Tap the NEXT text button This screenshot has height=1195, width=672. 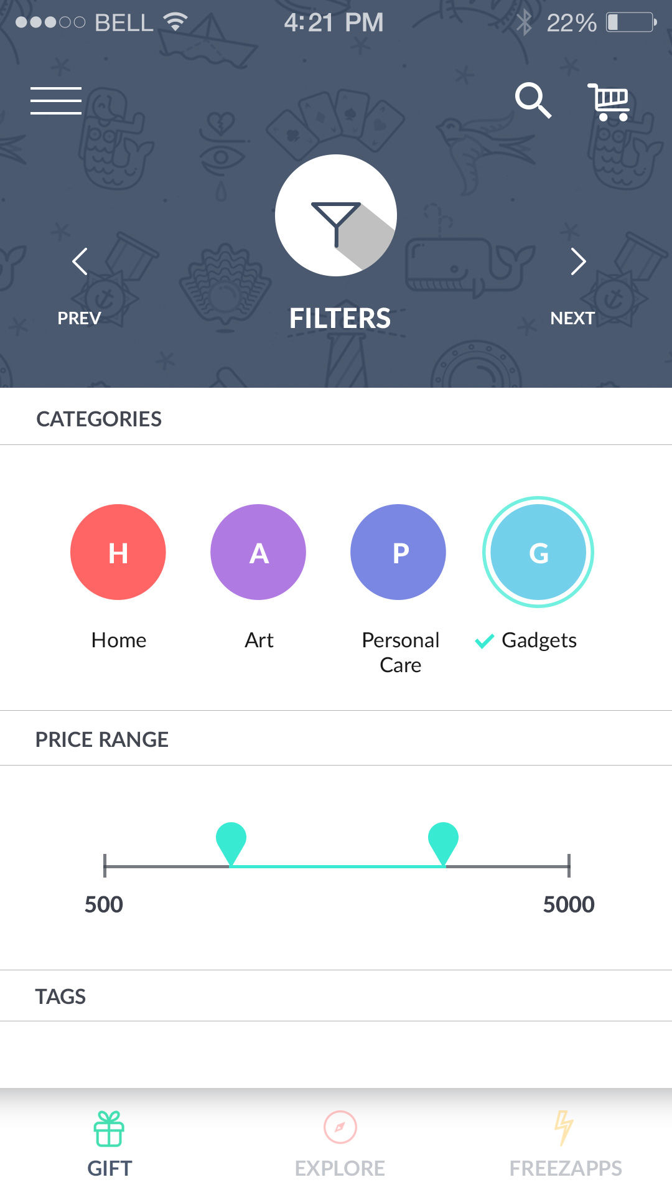click(x=572, y=318)
